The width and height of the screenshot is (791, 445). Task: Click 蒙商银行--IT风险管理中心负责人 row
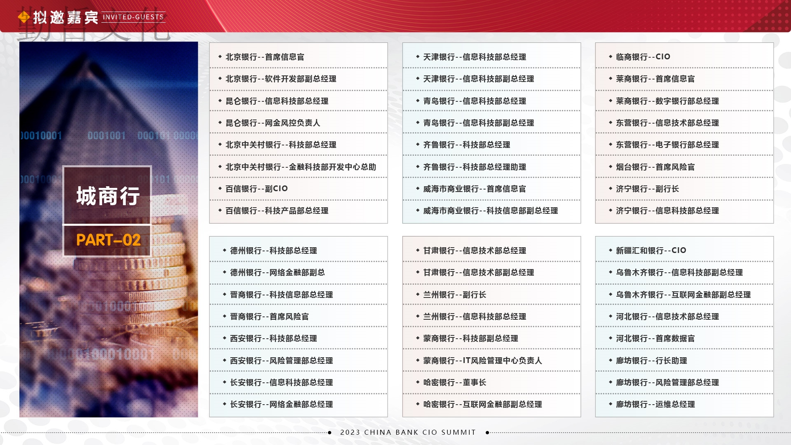click(x=482, y=361)
